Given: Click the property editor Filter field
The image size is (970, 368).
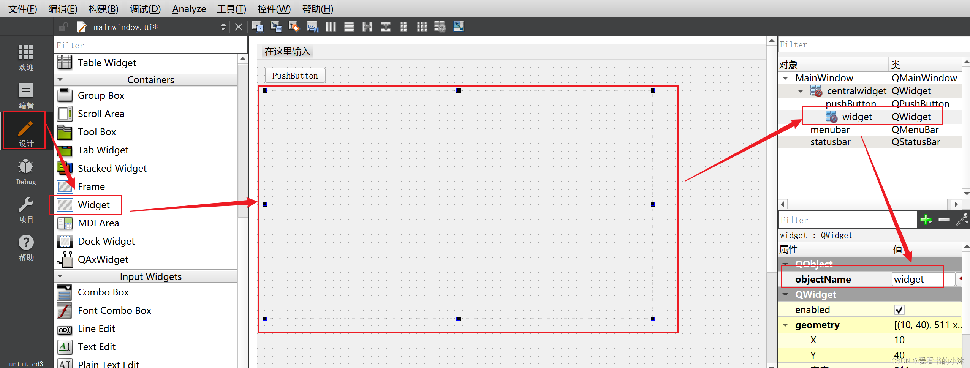Looking at the screenshot, I should (x=847, y=220).
